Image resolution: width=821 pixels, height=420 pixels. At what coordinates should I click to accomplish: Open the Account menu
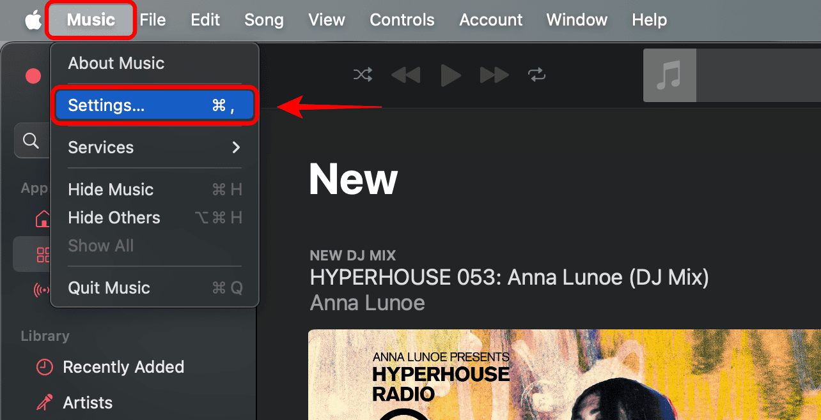(x=490, y=20)
